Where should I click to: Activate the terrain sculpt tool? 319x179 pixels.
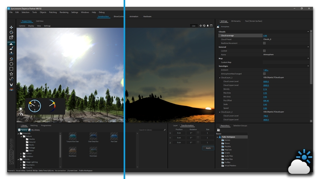coord(11,43)
